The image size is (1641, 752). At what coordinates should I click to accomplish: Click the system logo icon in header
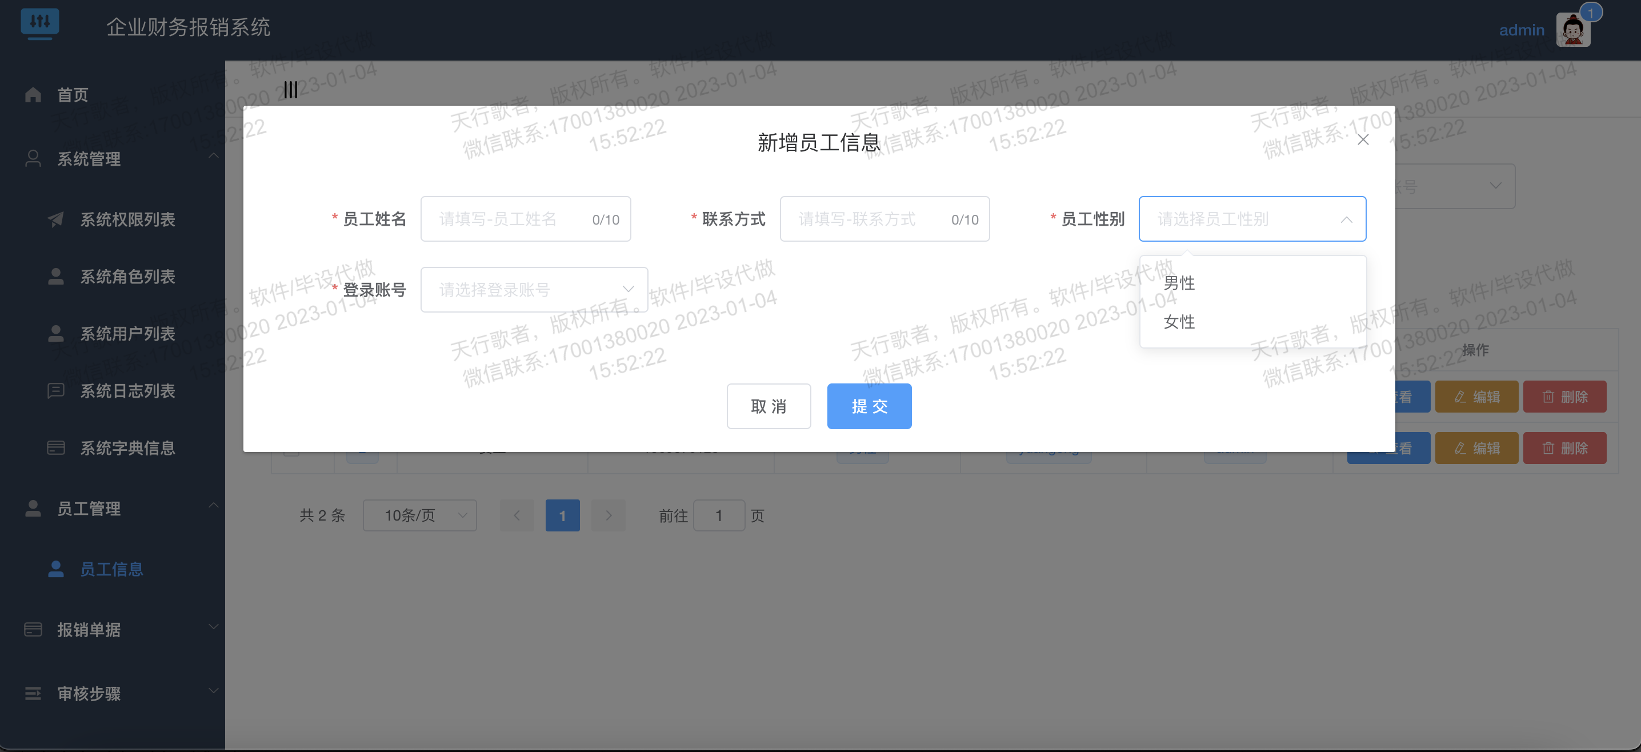coord(39,23)
